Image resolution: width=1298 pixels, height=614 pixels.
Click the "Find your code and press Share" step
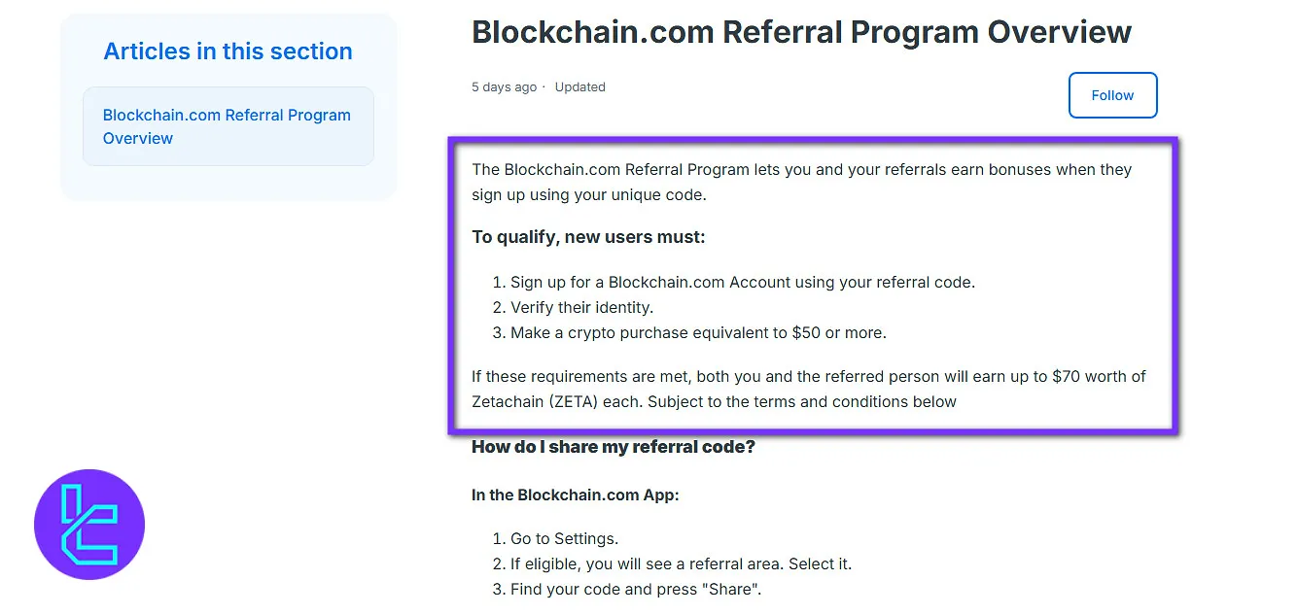636,590
